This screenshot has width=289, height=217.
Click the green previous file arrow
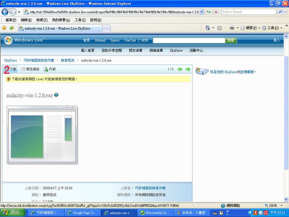[180, 69]
